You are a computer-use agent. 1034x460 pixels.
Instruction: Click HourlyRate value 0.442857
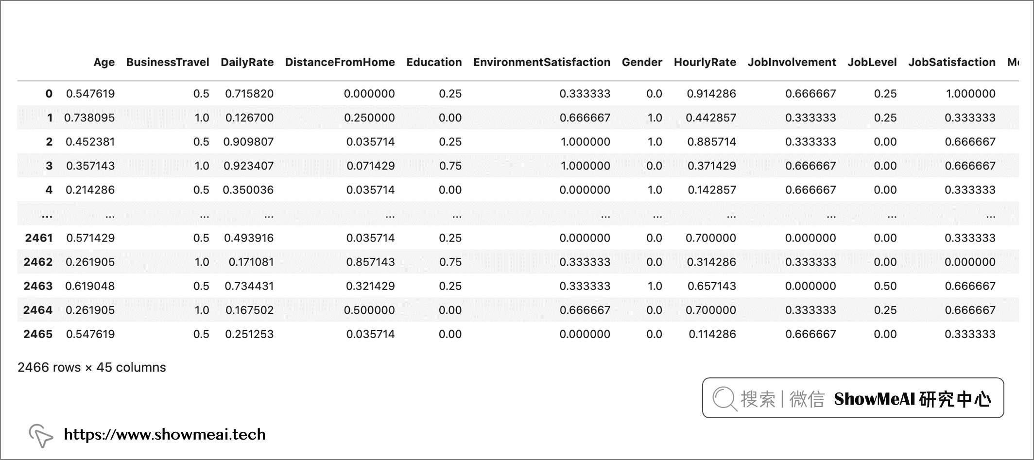point(711,118)
